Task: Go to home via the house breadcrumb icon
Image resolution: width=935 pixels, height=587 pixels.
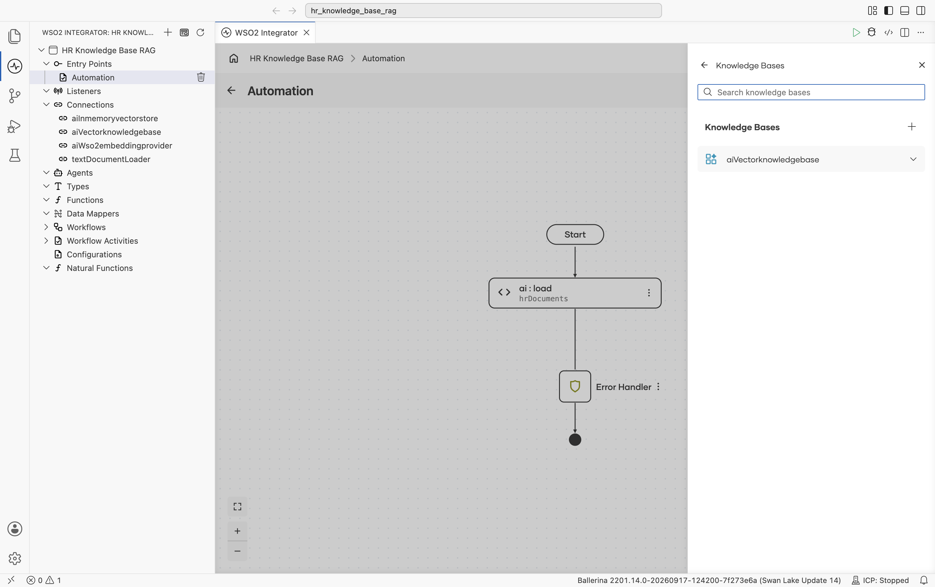Action: coord(234,58)
